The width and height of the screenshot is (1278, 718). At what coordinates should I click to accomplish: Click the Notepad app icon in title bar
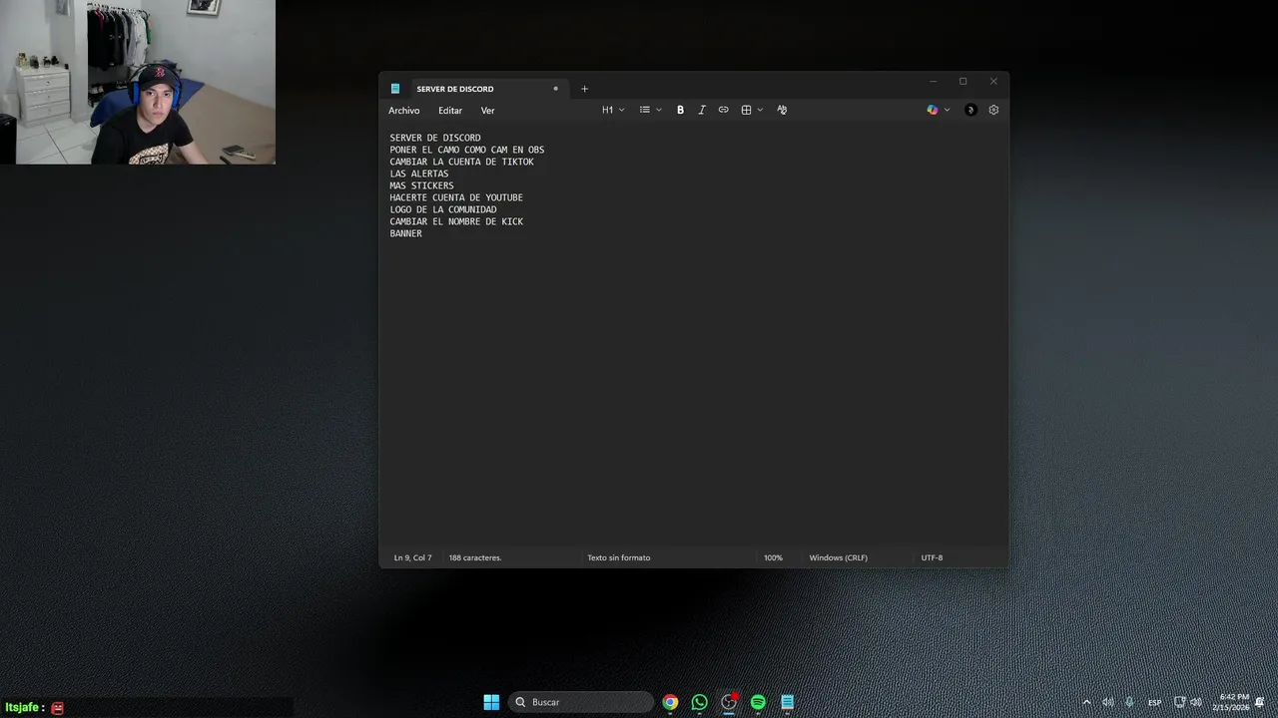coord(395,89)
